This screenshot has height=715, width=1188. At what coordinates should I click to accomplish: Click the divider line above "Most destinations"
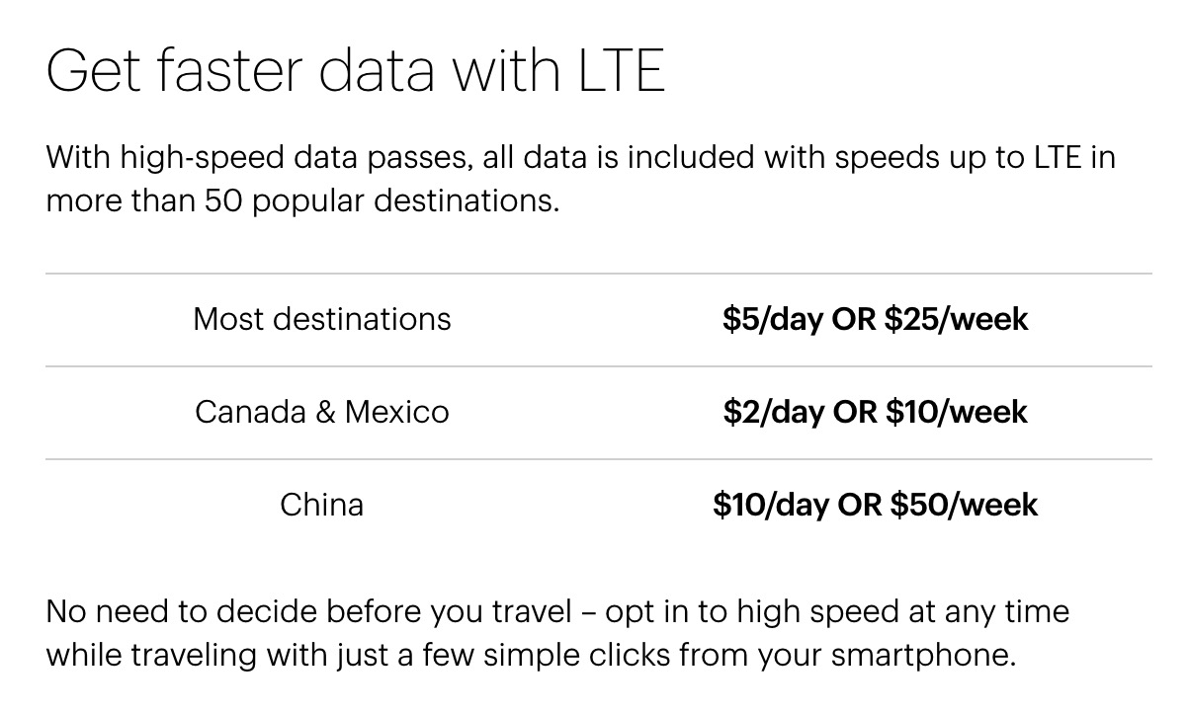click(x=598, y=274)
